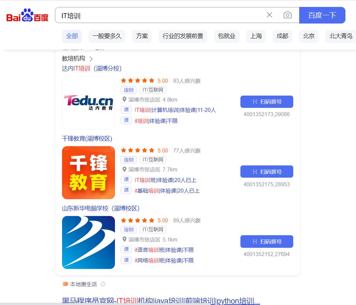
Task: Select the phone number 4001352152,27694
Action: point(267,254)
